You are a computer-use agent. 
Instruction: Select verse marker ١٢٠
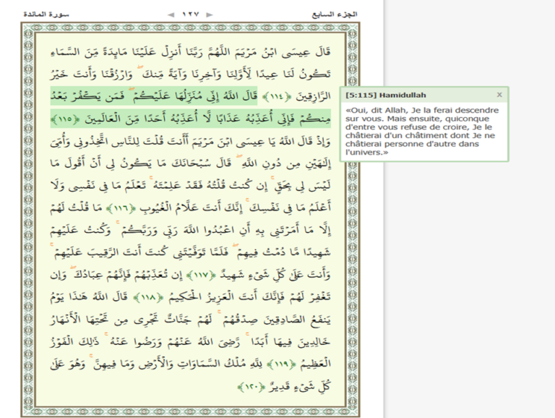(x=250, y=387)
